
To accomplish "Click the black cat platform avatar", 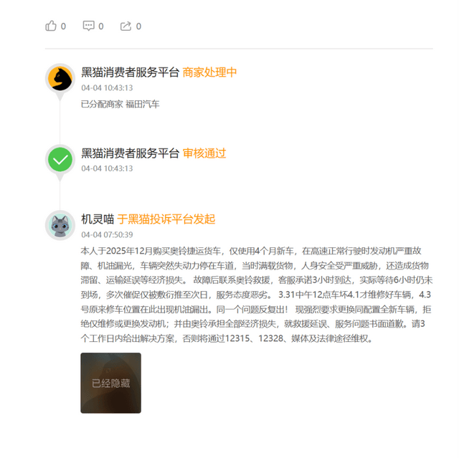I will click(60, 78).
